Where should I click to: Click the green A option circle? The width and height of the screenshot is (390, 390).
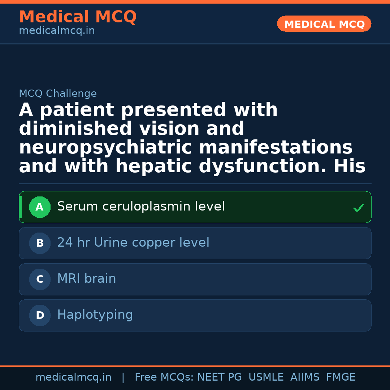40,207
